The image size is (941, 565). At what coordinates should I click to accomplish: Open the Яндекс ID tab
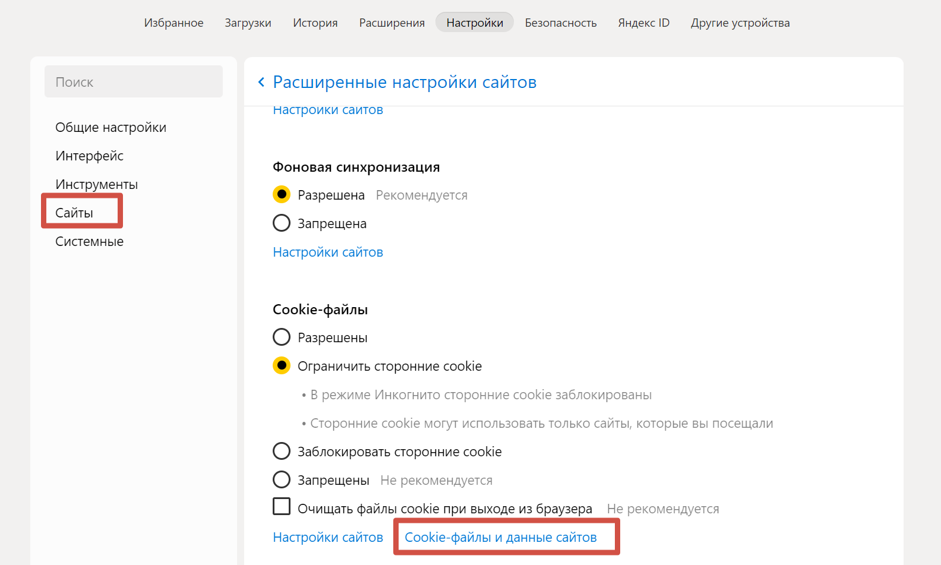pos(643,23)
